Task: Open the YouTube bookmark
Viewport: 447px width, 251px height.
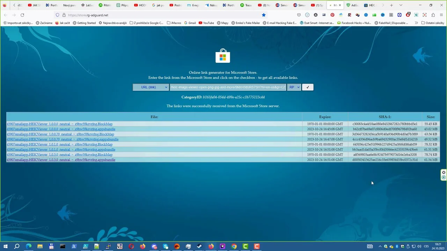Action: tap(206, 23)
